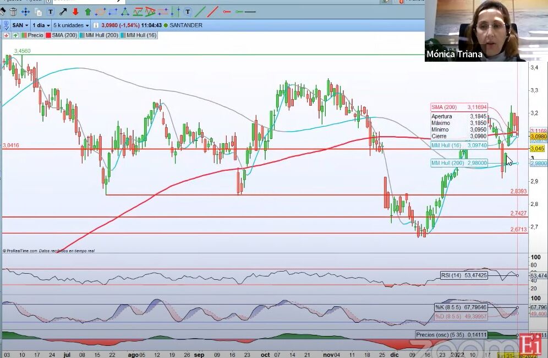Select the black diagonal arrow tool
This screenshot has width=548, height=358.
[x=63, y=12]
